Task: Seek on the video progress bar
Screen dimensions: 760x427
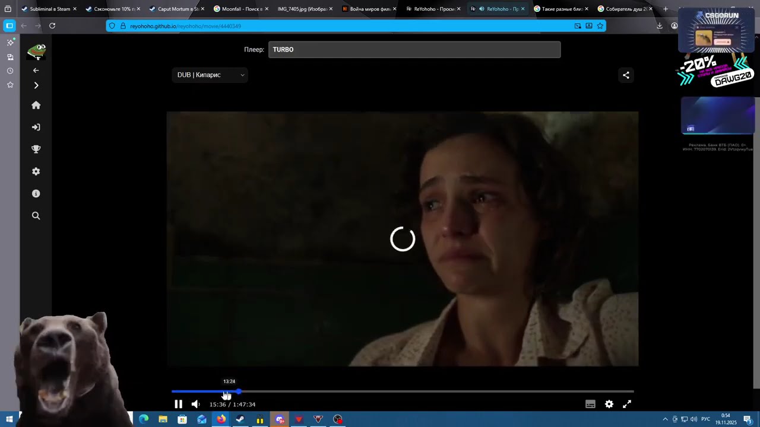Action: pyautogui.click(x=403, y=391)
